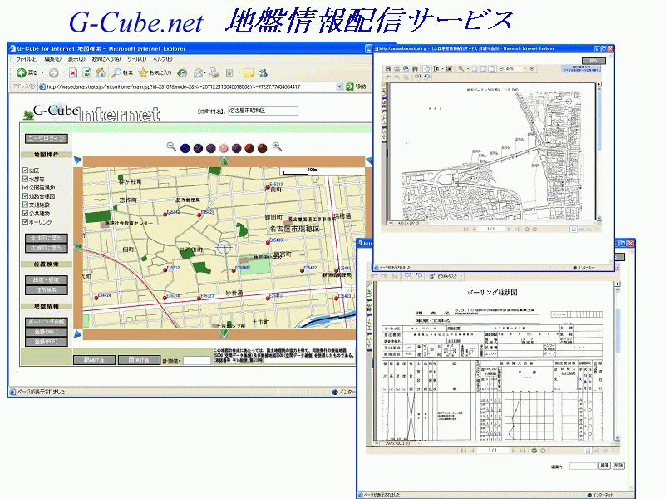Open the address bar history dropdown
The image size is (665, 499).
coord(338,85)
